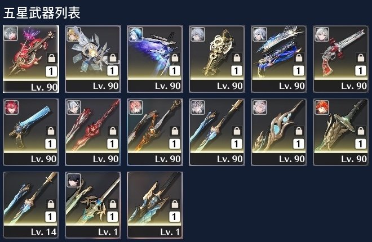The height and width of the screenshot is (242, 372).
Task: Toggle lock on the teal gem rectifier
Action: (x=299, y=131)
